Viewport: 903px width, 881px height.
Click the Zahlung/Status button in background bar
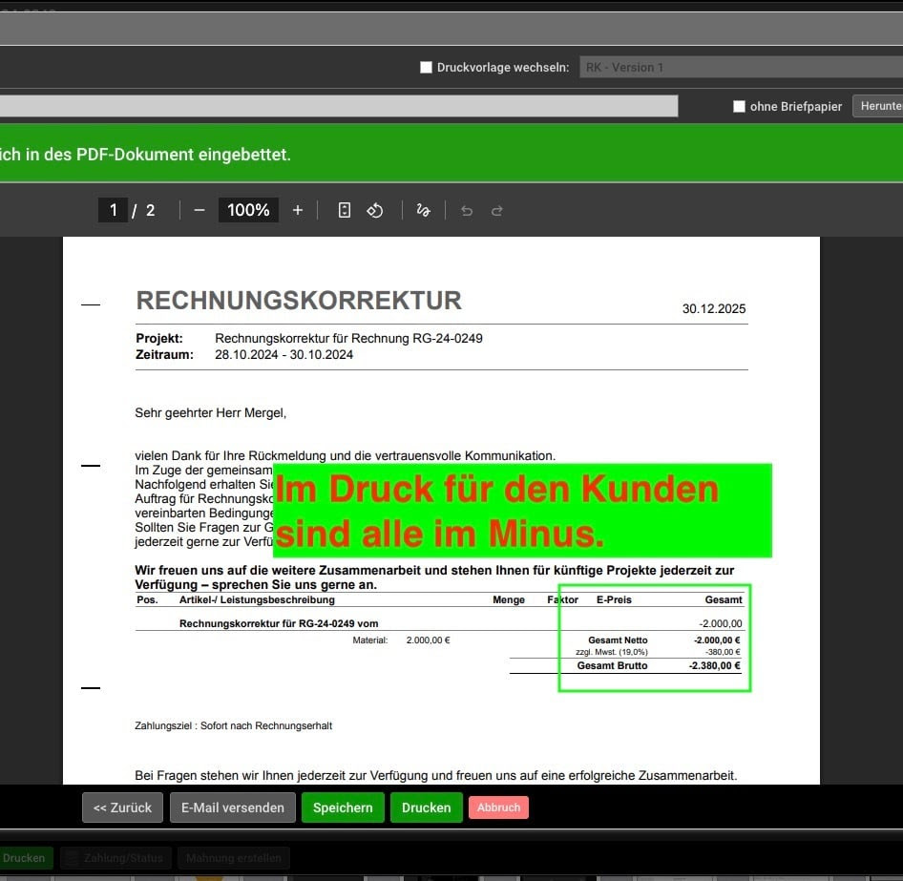tap(116, 858)
